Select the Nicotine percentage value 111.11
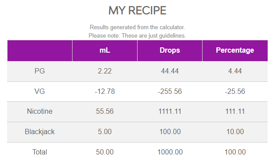The width and height of the screenshot is (276, 166). tap(235, 112)
